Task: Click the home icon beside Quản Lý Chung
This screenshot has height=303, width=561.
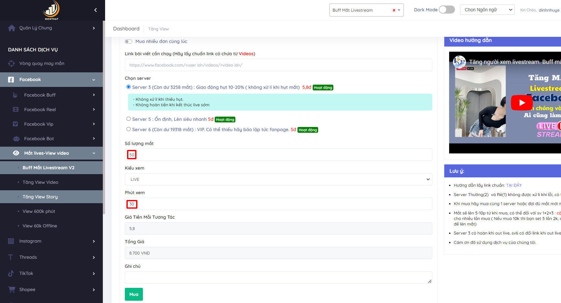Action: [12, 28]
